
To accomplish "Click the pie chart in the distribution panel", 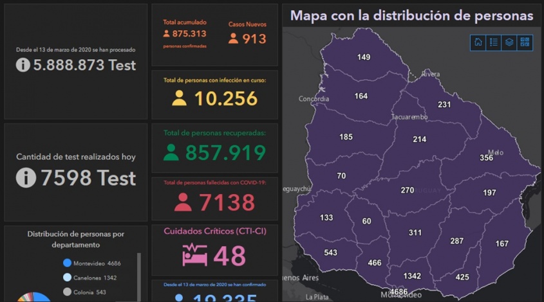I will (33, 298).
